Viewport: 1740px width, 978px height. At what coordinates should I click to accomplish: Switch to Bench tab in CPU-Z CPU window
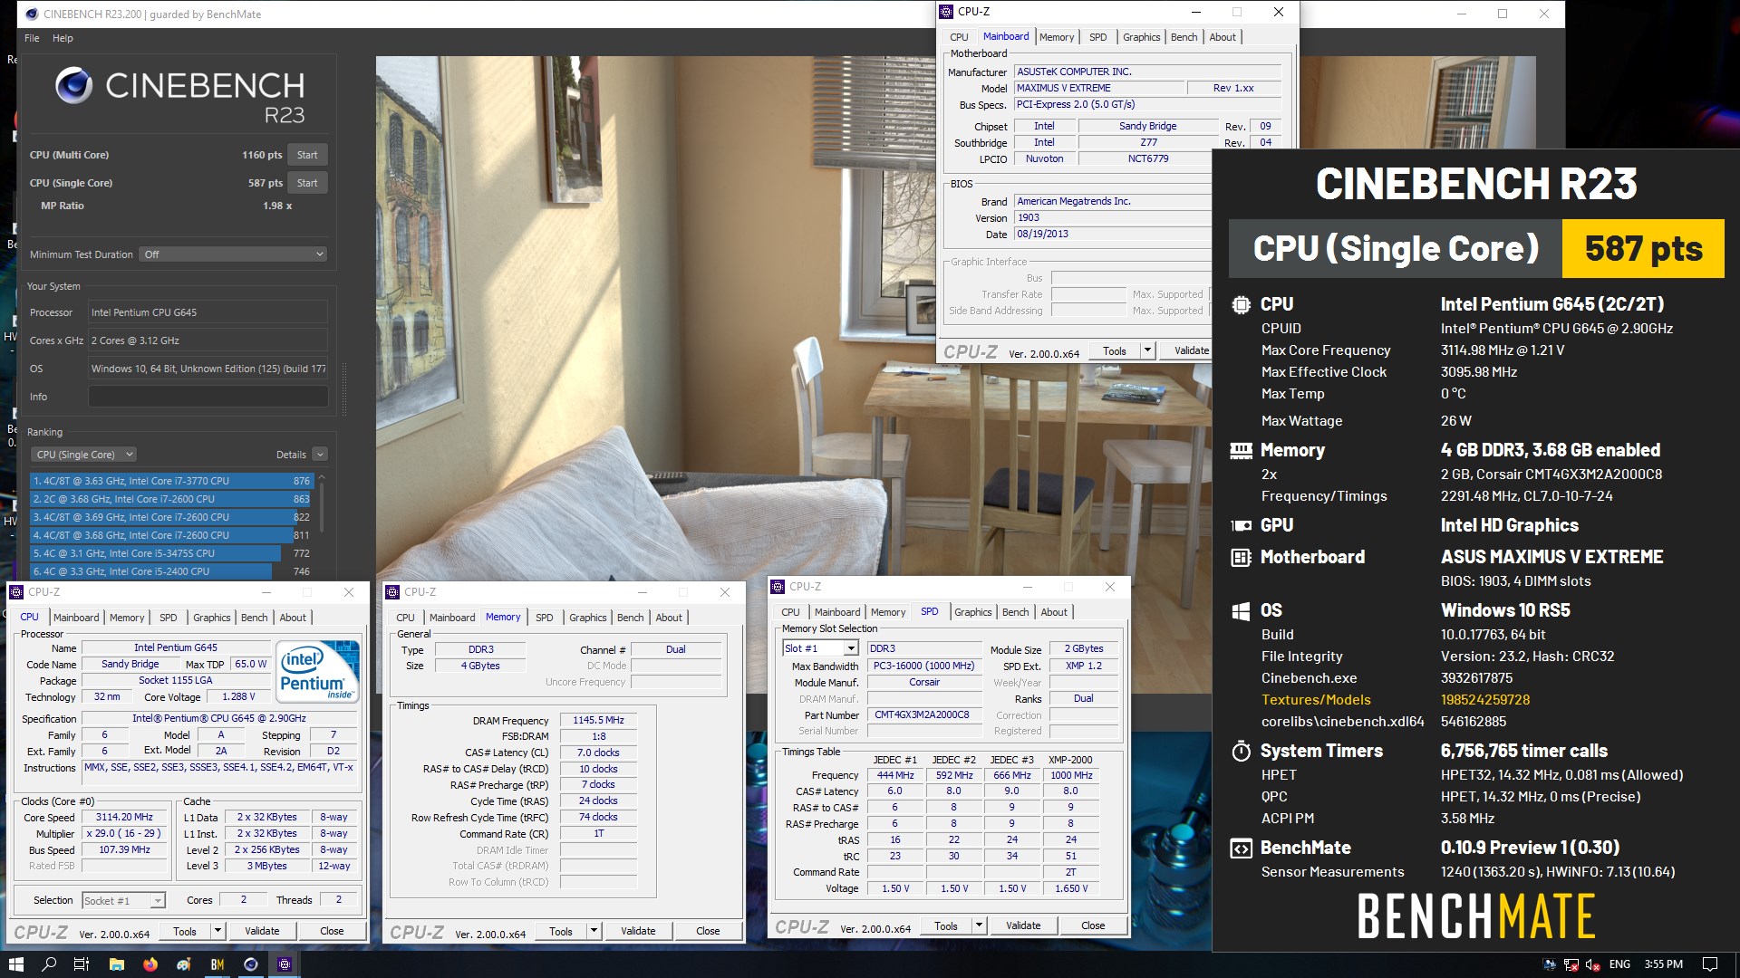pos(254,618)
